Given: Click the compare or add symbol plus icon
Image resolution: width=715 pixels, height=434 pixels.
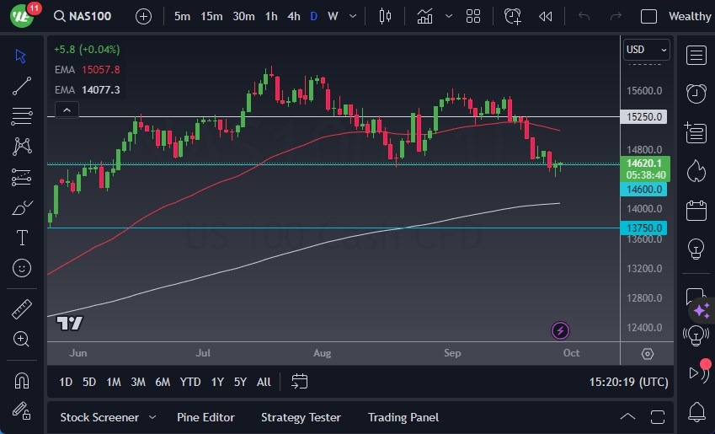Looking at the screenshot, I should coord(144,16).
